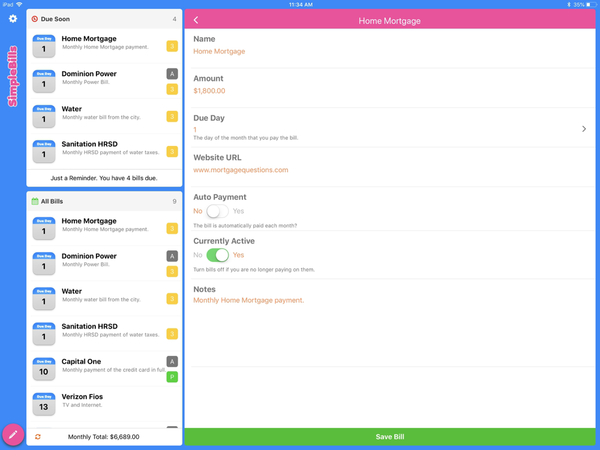Screen dimensions: 600x450
Task: Click yellow 3 badge on Water in Due Soon
Action: click(172, 116)
